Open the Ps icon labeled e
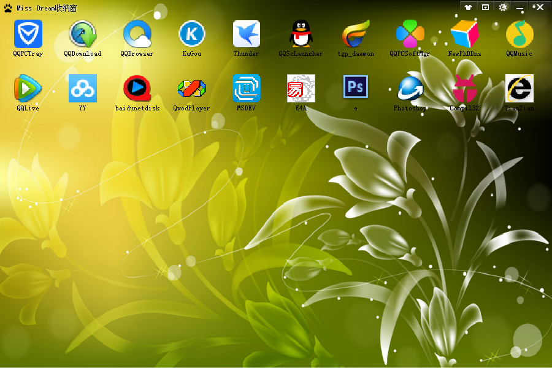This screenshot has width=552, height=368. 356,86
